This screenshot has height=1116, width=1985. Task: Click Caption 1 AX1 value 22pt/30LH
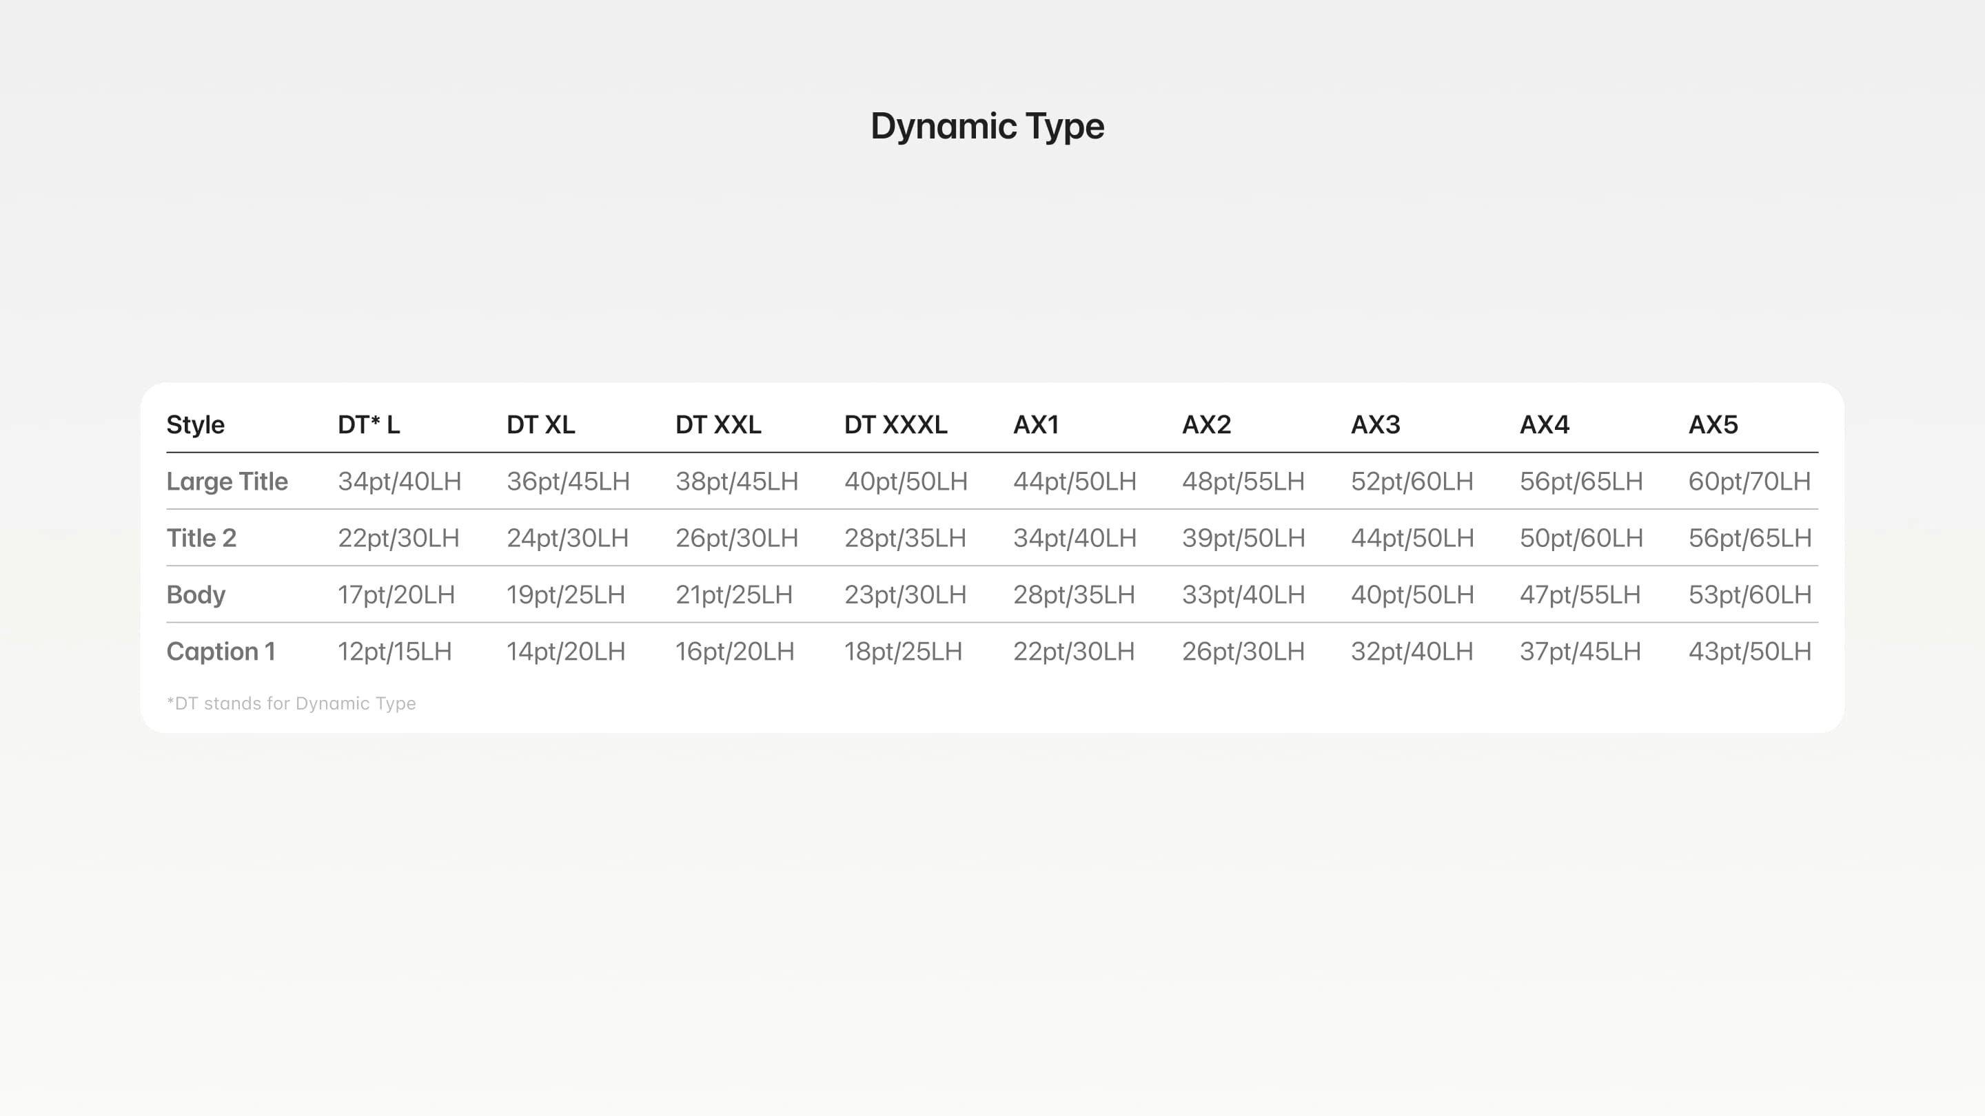[1075, 652]
